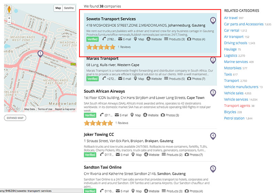Click numbered pin 2 beside Marais Transport
This screenshot has width=275, height=193.
pos(213,60)
